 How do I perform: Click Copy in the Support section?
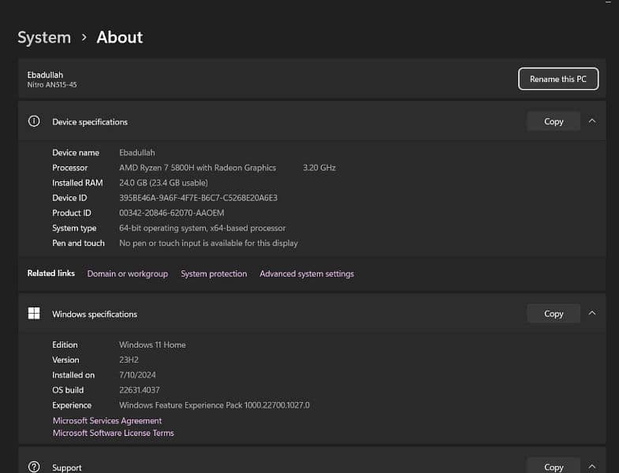coord(554,467)
